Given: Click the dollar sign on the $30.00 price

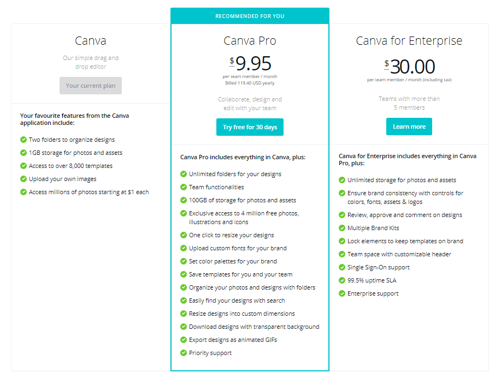Looking at the screenshot, I should tap(387, 64).
